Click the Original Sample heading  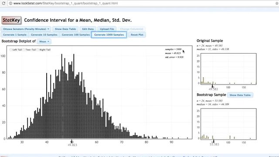pyautogui.click(x=210, y=41)
